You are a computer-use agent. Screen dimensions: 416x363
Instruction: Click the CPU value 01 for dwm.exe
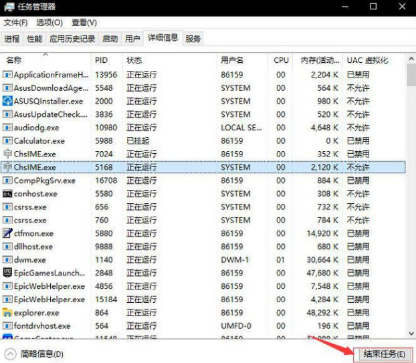pyautogui.click(x=281, y=260)
